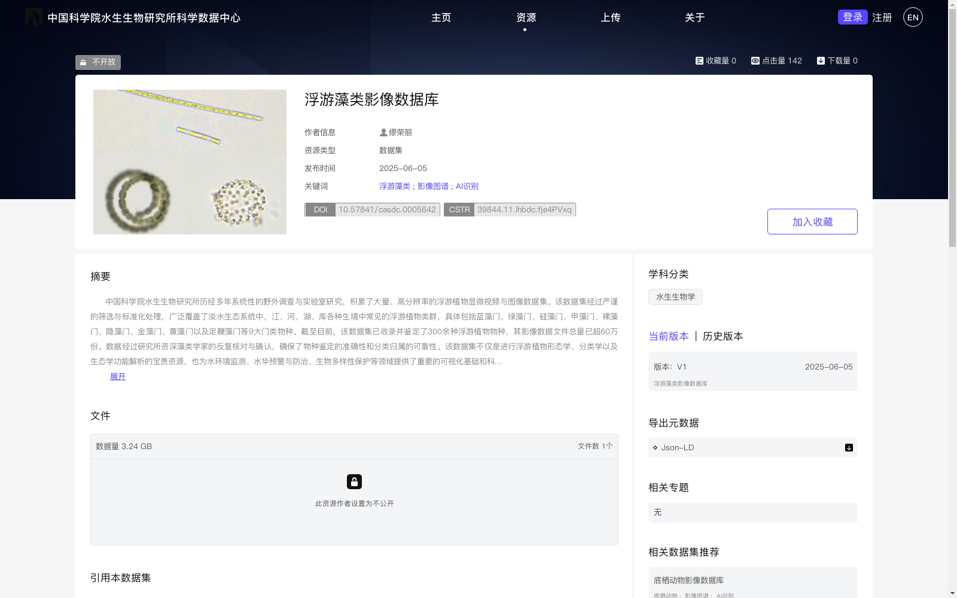Click the 登录 button
Viewport: 957px width, 598px height.
tap(853, 17)
